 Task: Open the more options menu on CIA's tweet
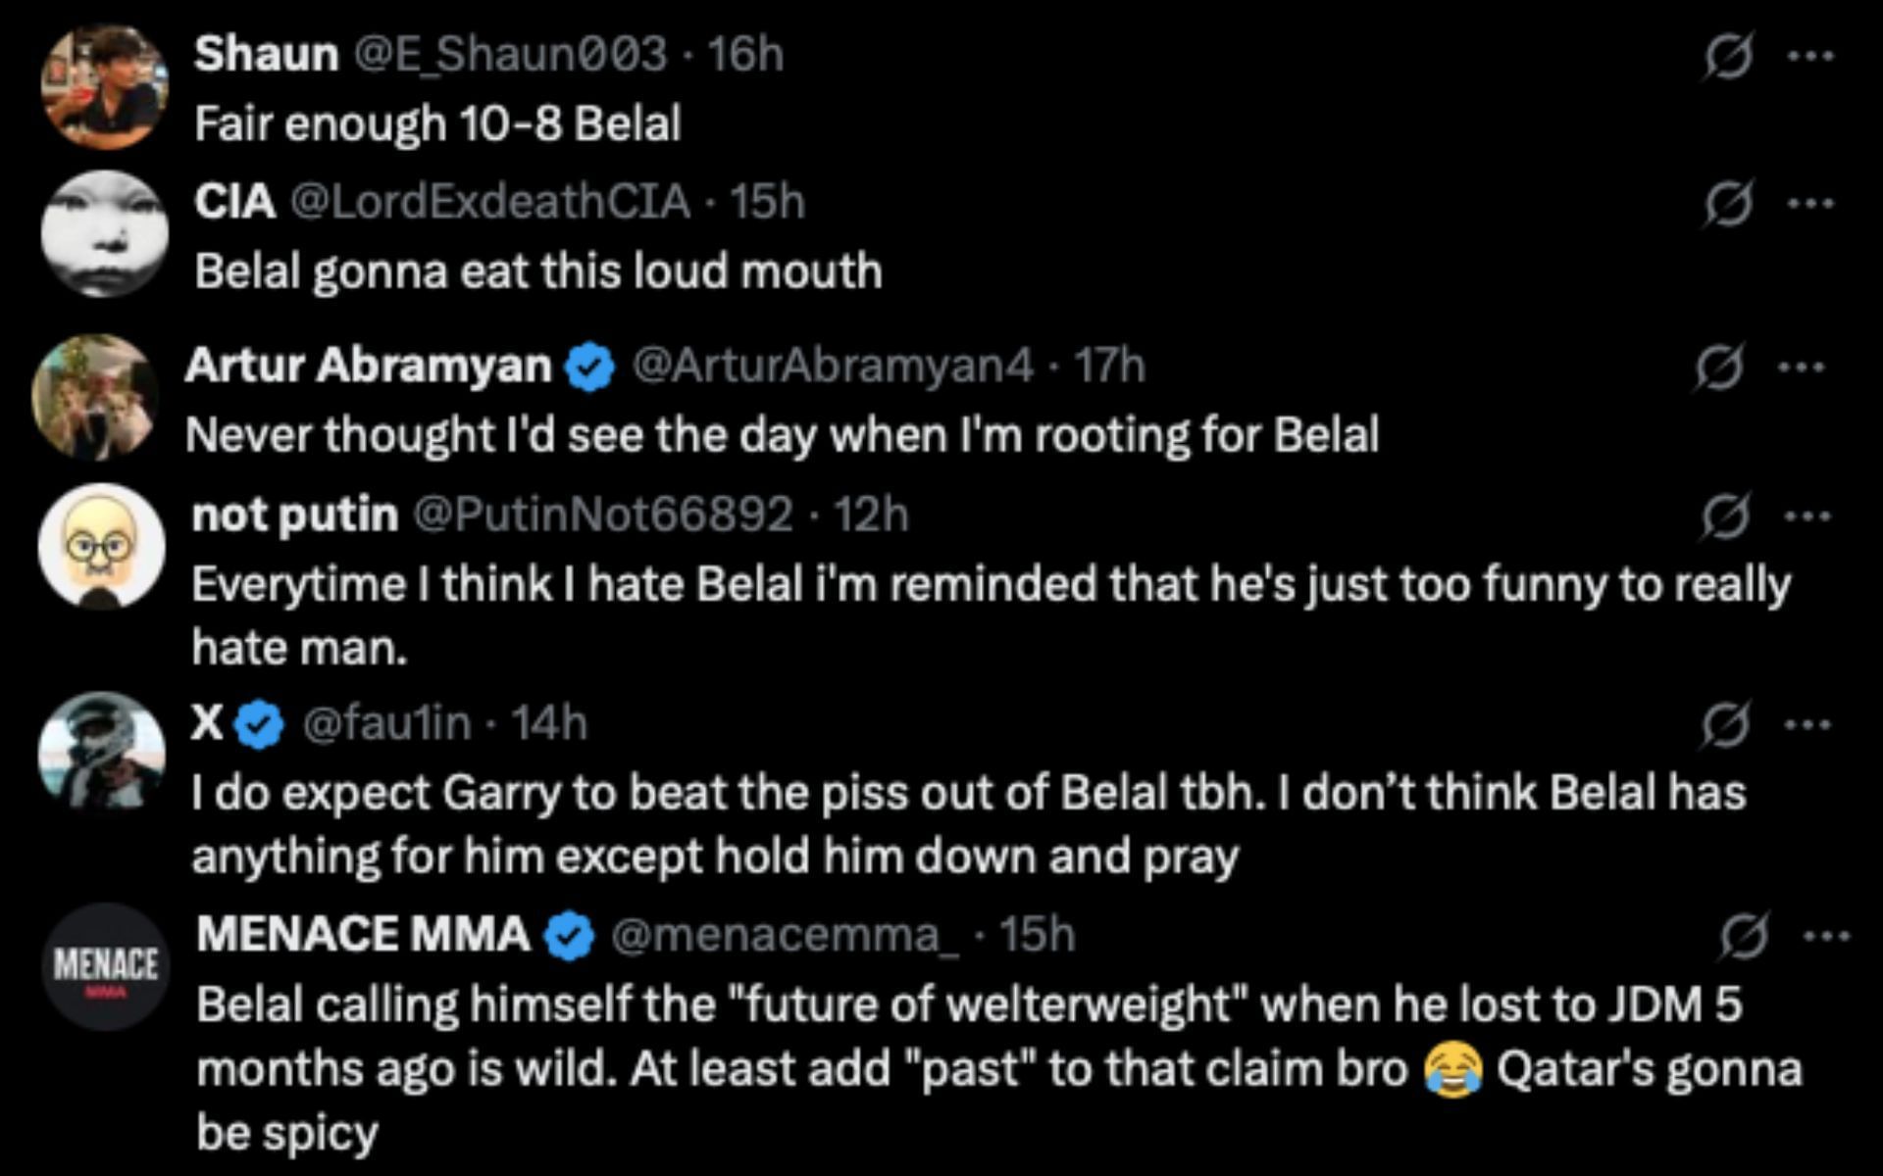coord(1809,204)
